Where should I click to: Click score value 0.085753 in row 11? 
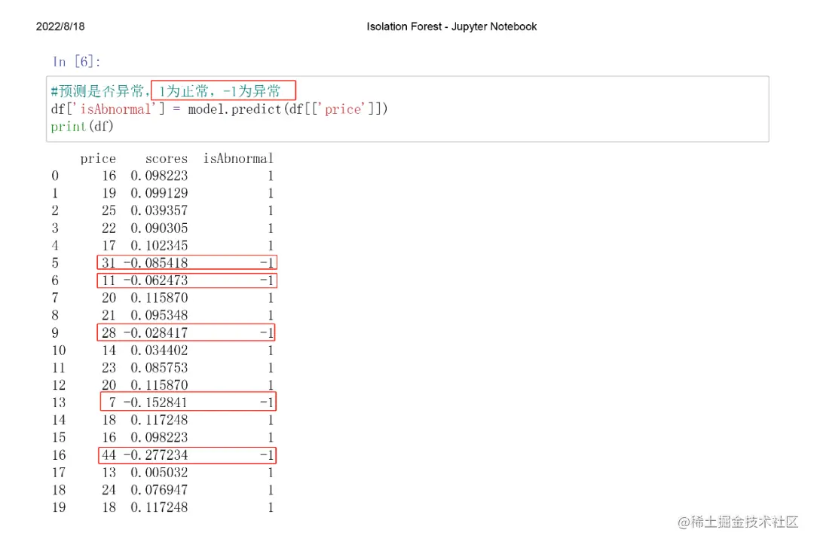tap(159, 368)
